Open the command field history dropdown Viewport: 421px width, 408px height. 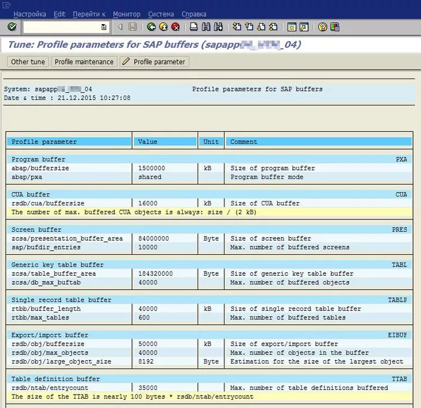(x=104, y=27)
